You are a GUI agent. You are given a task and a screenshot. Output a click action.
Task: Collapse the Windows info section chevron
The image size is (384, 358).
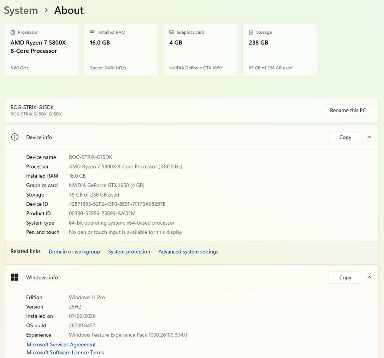(369, 278)
